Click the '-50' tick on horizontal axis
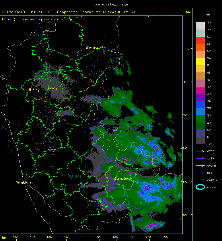222x241 pixels. click(65, 237)
